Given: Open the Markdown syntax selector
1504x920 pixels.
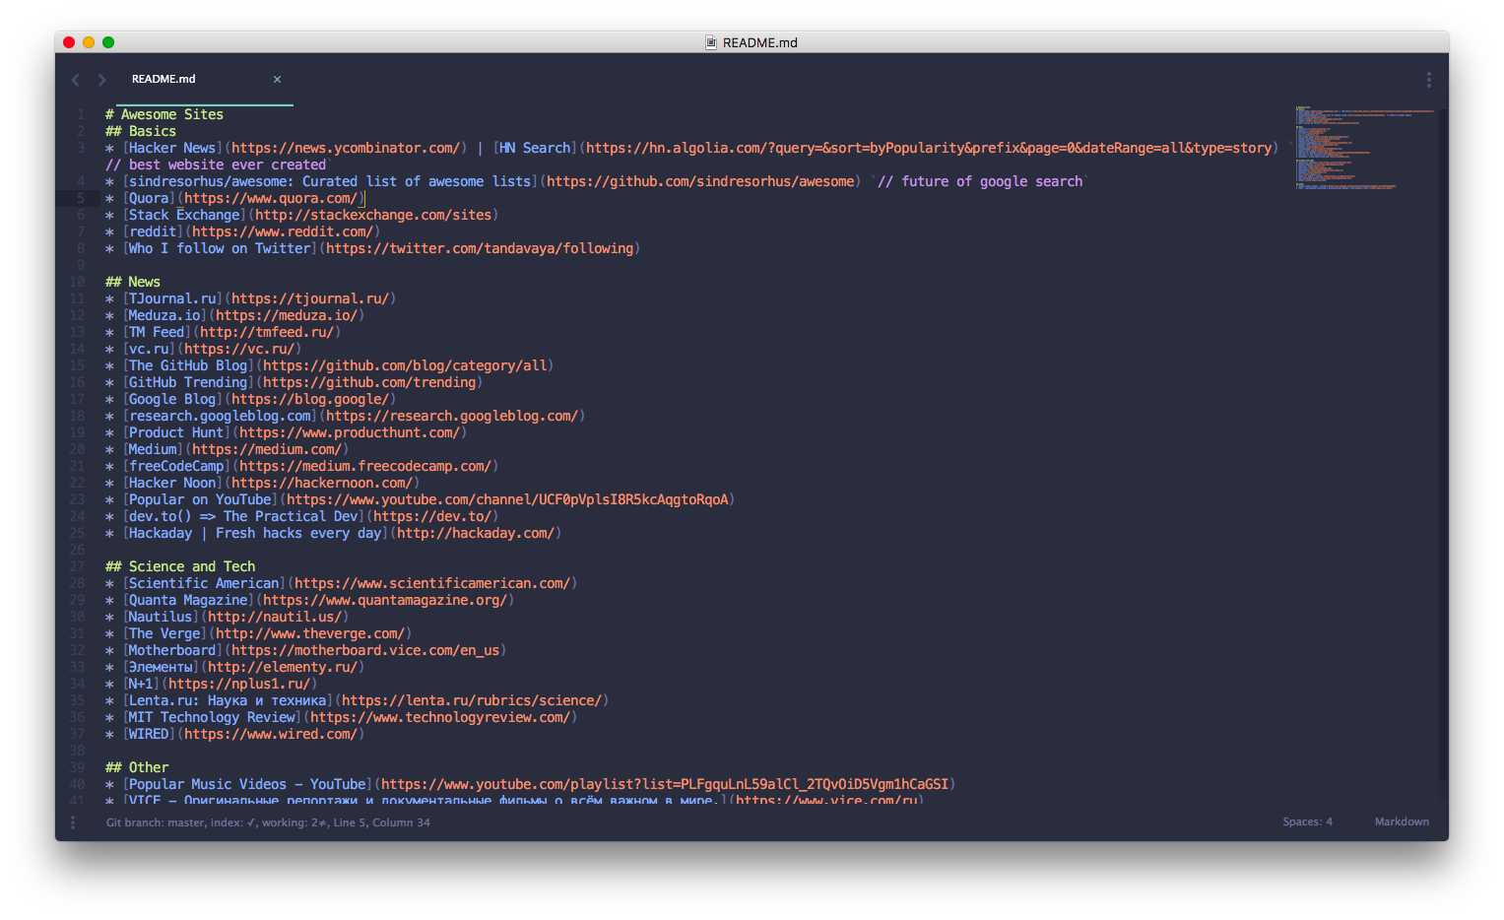Looking at the screenshot, I should coord(1402,821).
